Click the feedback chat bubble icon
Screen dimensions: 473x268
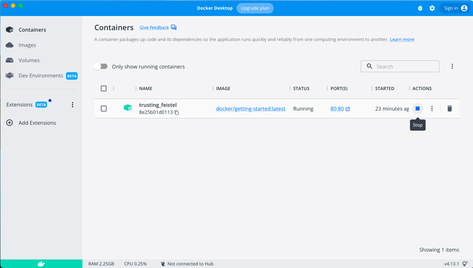tap(173, 28)
